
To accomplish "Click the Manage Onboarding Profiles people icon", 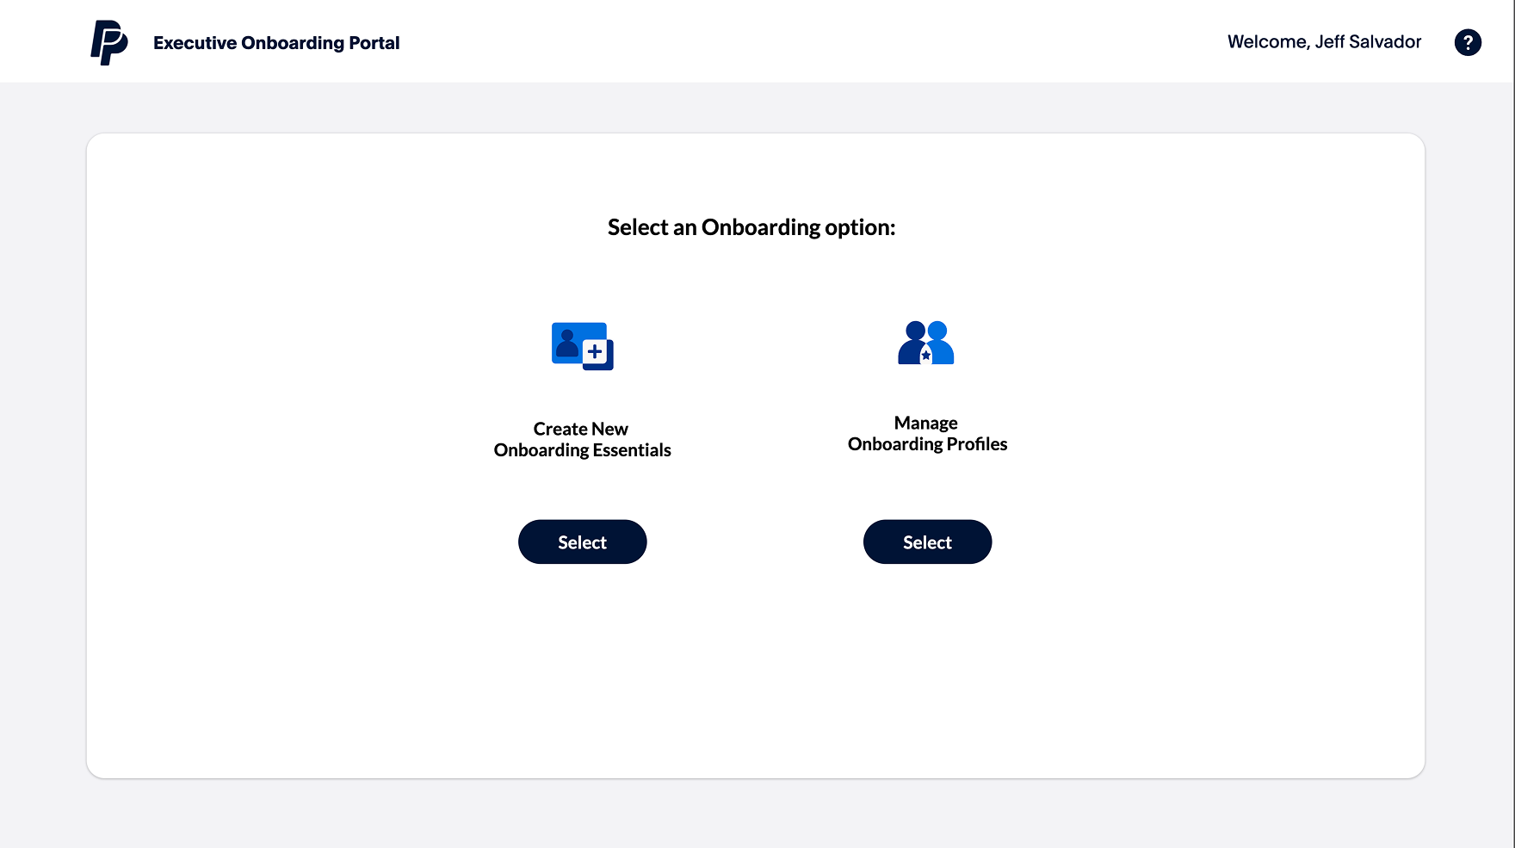I will pyautogui.click(x=926, y=343).
